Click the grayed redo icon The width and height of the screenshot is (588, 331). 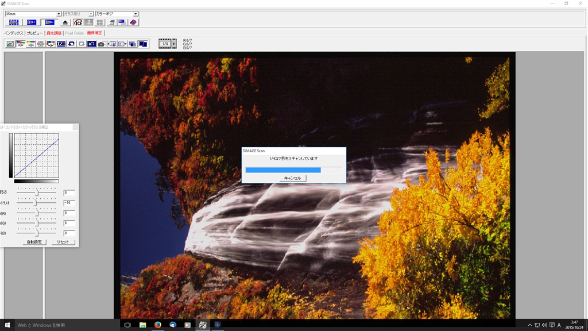(x=82, y=44)
